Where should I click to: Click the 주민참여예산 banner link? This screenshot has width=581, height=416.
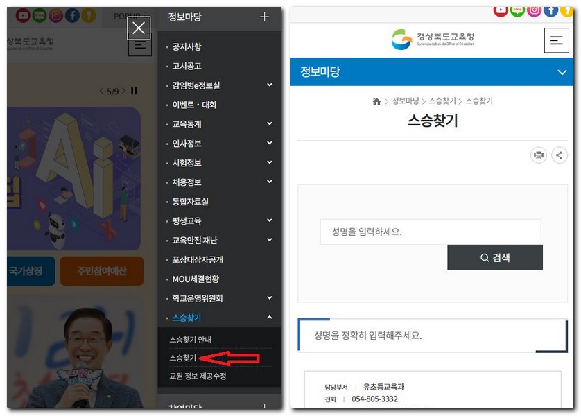[x=101, y=271]
